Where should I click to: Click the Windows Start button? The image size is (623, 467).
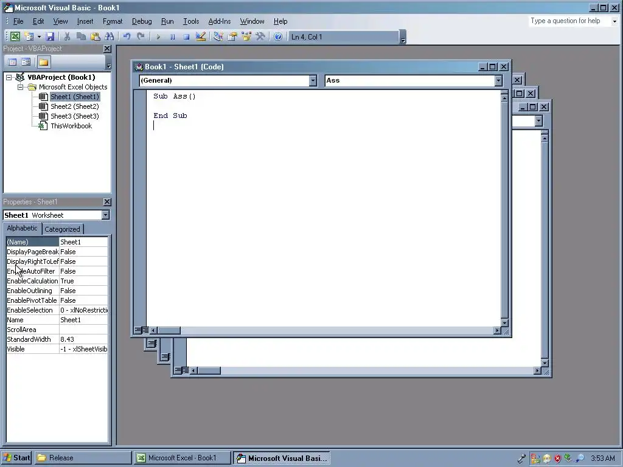tap(16, 458)
